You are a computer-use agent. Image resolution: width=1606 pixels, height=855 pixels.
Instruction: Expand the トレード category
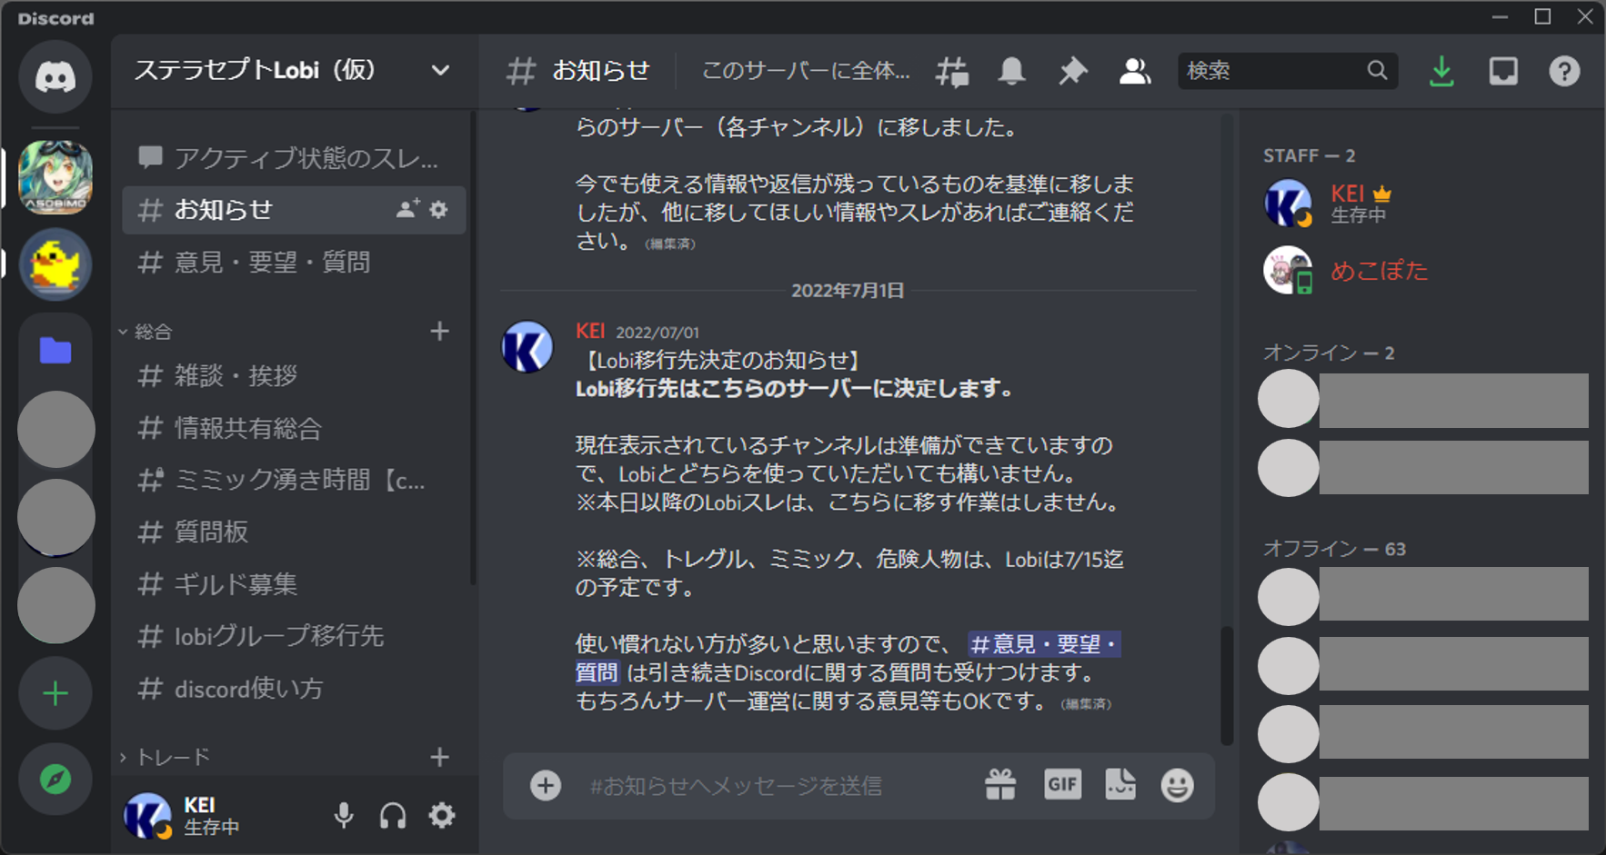(164, 757)
